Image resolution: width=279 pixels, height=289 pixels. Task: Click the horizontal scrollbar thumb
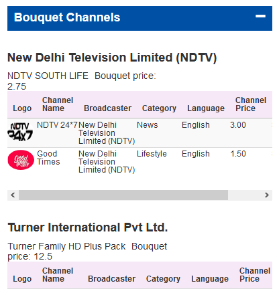click(123, 195)
